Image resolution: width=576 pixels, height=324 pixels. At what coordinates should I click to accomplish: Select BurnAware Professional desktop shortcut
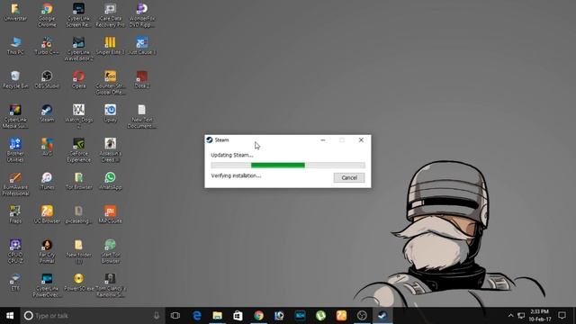tap(15, 184)
